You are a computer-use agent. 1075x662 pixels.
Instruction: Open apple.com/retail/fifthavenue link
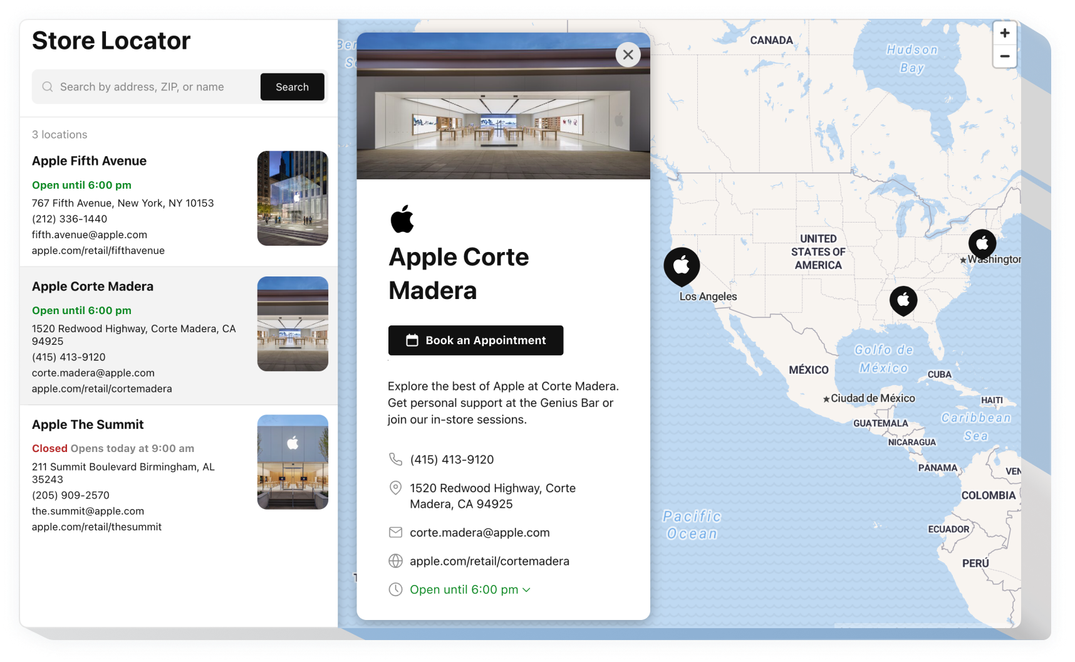click(x=98, y=250)
